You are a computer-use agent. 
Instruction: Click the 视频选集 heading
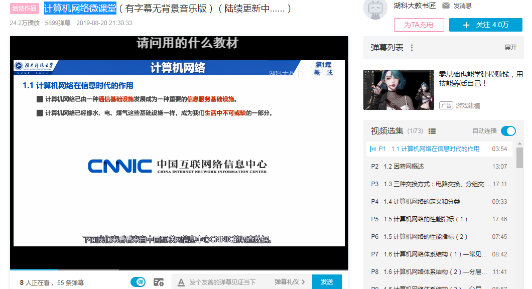(387, 131)
